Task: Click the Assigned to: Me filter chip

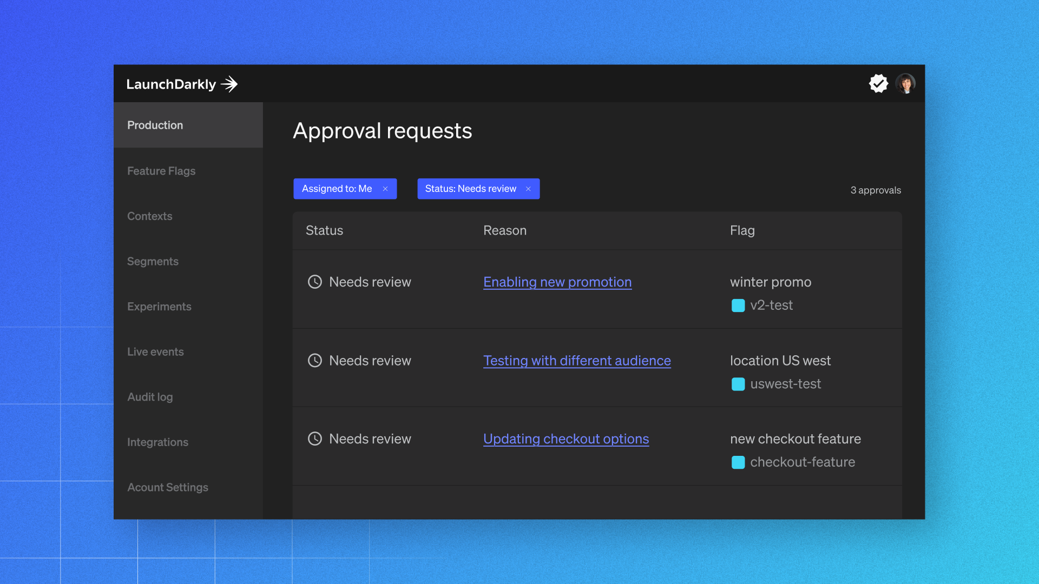Action: click(337, 189)
